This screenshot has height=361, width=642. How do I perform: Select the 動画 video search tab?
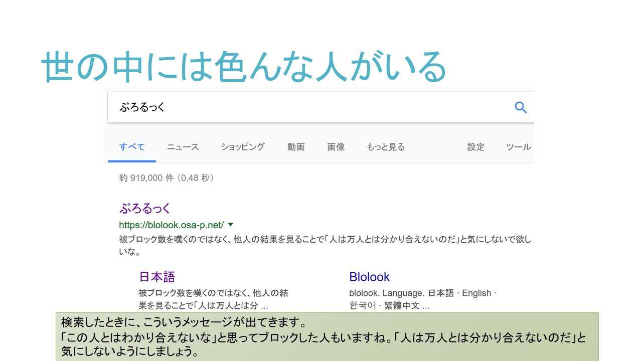pyautogui.click(x=296, y=146)
